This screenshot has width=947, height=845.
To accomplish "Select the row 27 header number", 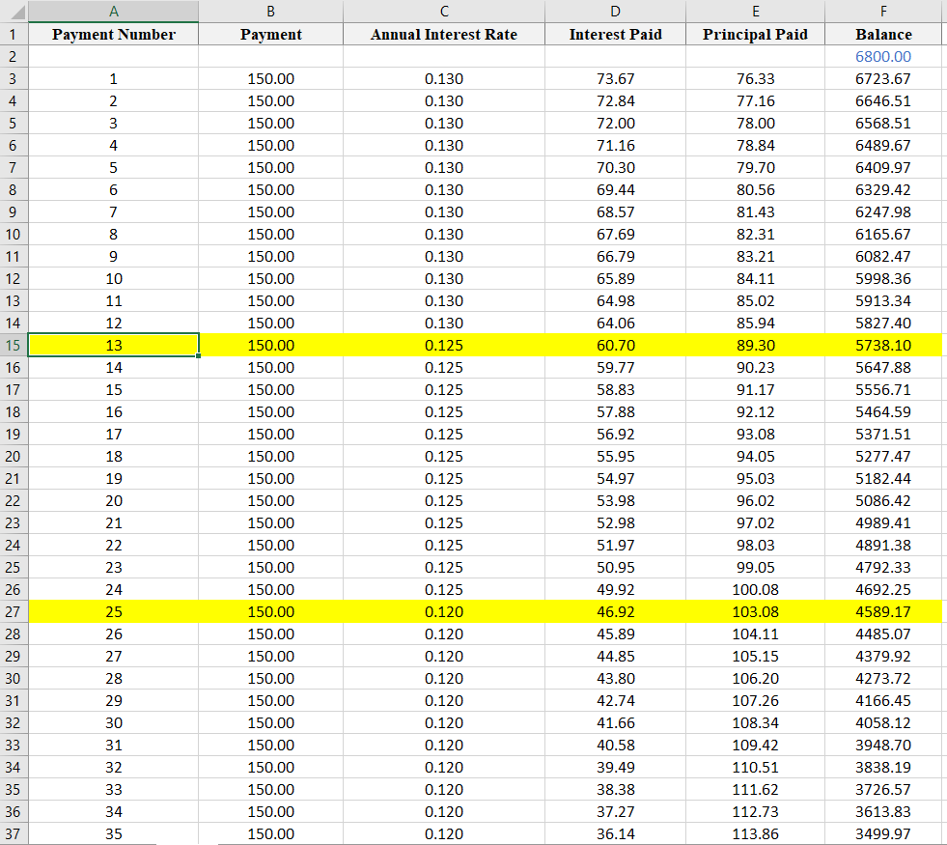I will [x=14, y=611].
